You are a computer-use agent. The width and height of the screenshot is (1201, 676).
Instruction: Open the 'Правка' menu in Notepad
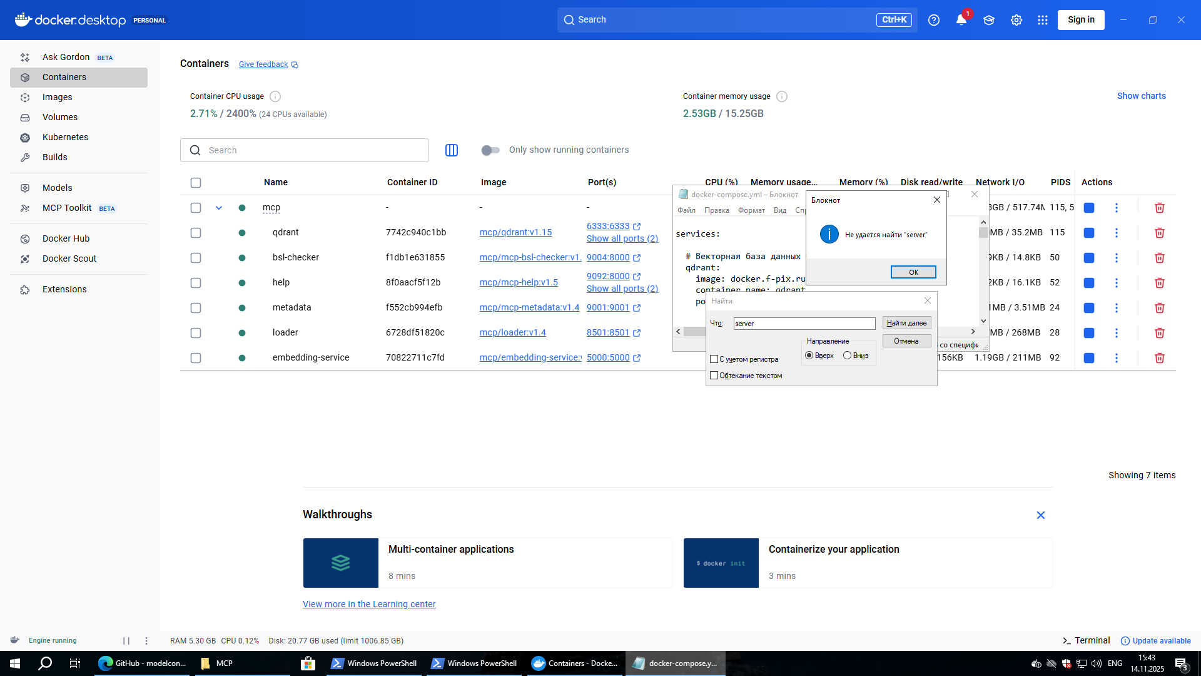(716, 210)
